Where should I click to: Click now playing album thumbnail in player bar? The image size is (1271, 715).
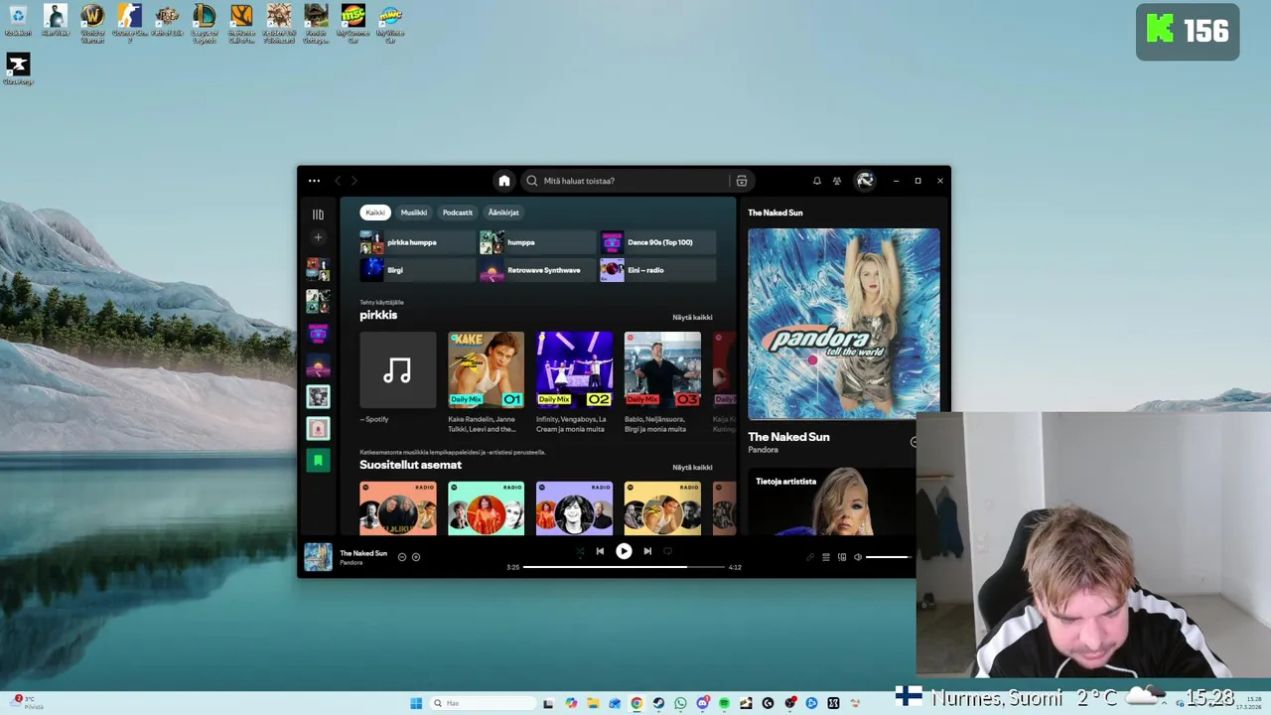[318, 557]
